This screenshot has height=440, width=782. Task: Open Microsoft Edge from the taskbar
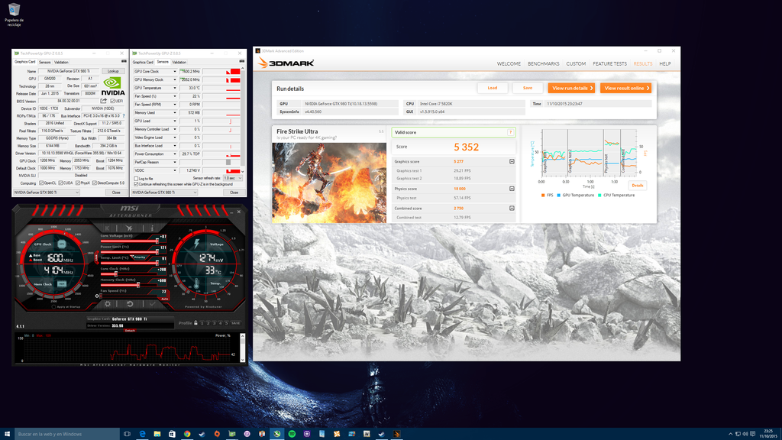142,434
